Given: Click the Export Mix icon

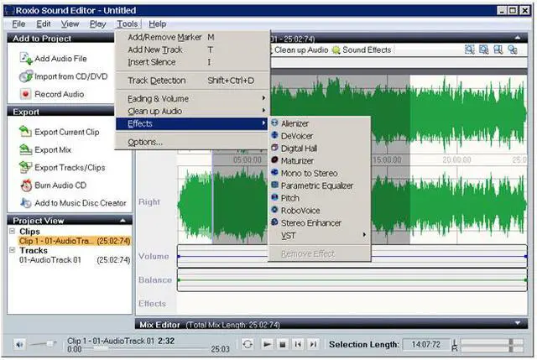Looking at the screenshot, I should 25,149.
